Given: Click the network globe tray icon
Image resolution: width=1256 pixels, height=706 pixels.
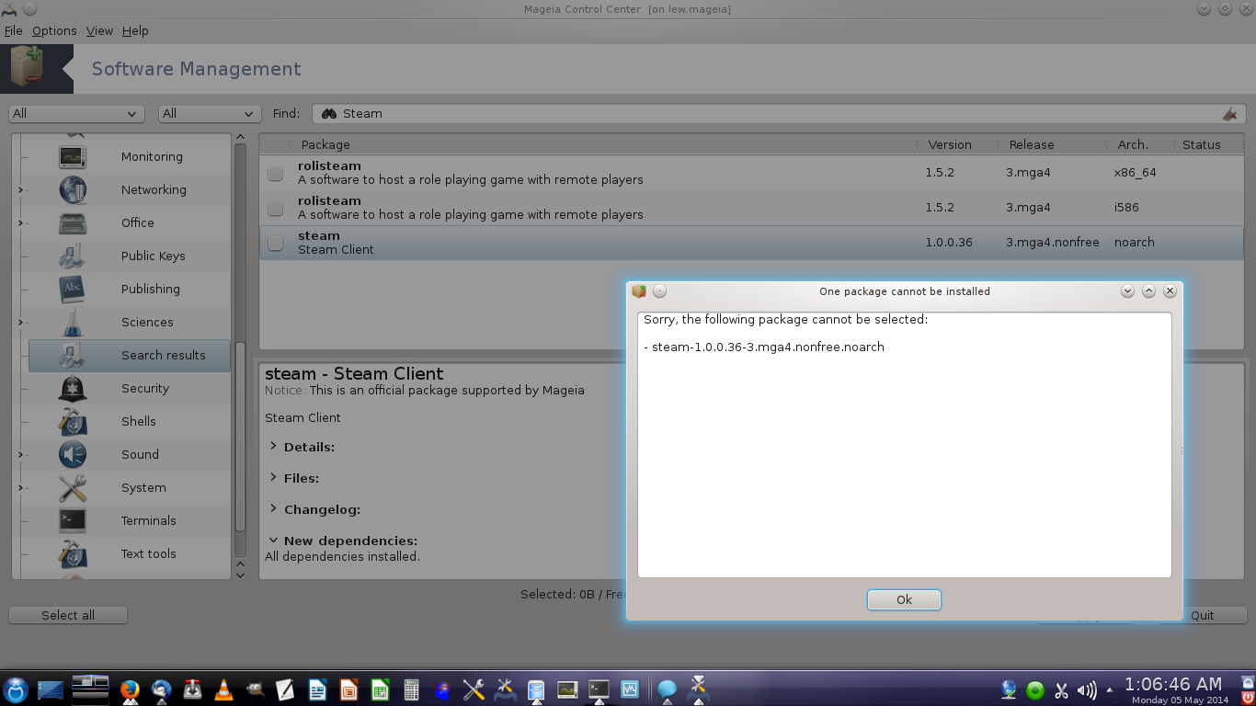Looking at the screenshot, I should pyautogui.click(x=1010, y=689).
